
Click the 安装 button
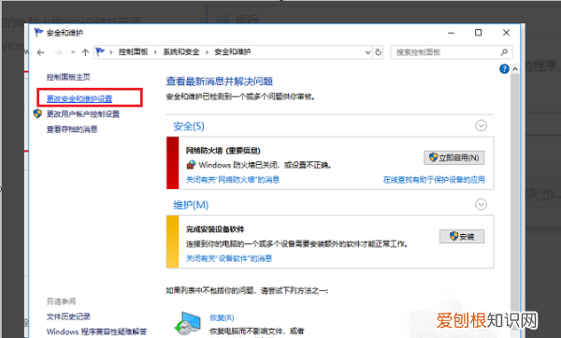[x=462, y=237]
